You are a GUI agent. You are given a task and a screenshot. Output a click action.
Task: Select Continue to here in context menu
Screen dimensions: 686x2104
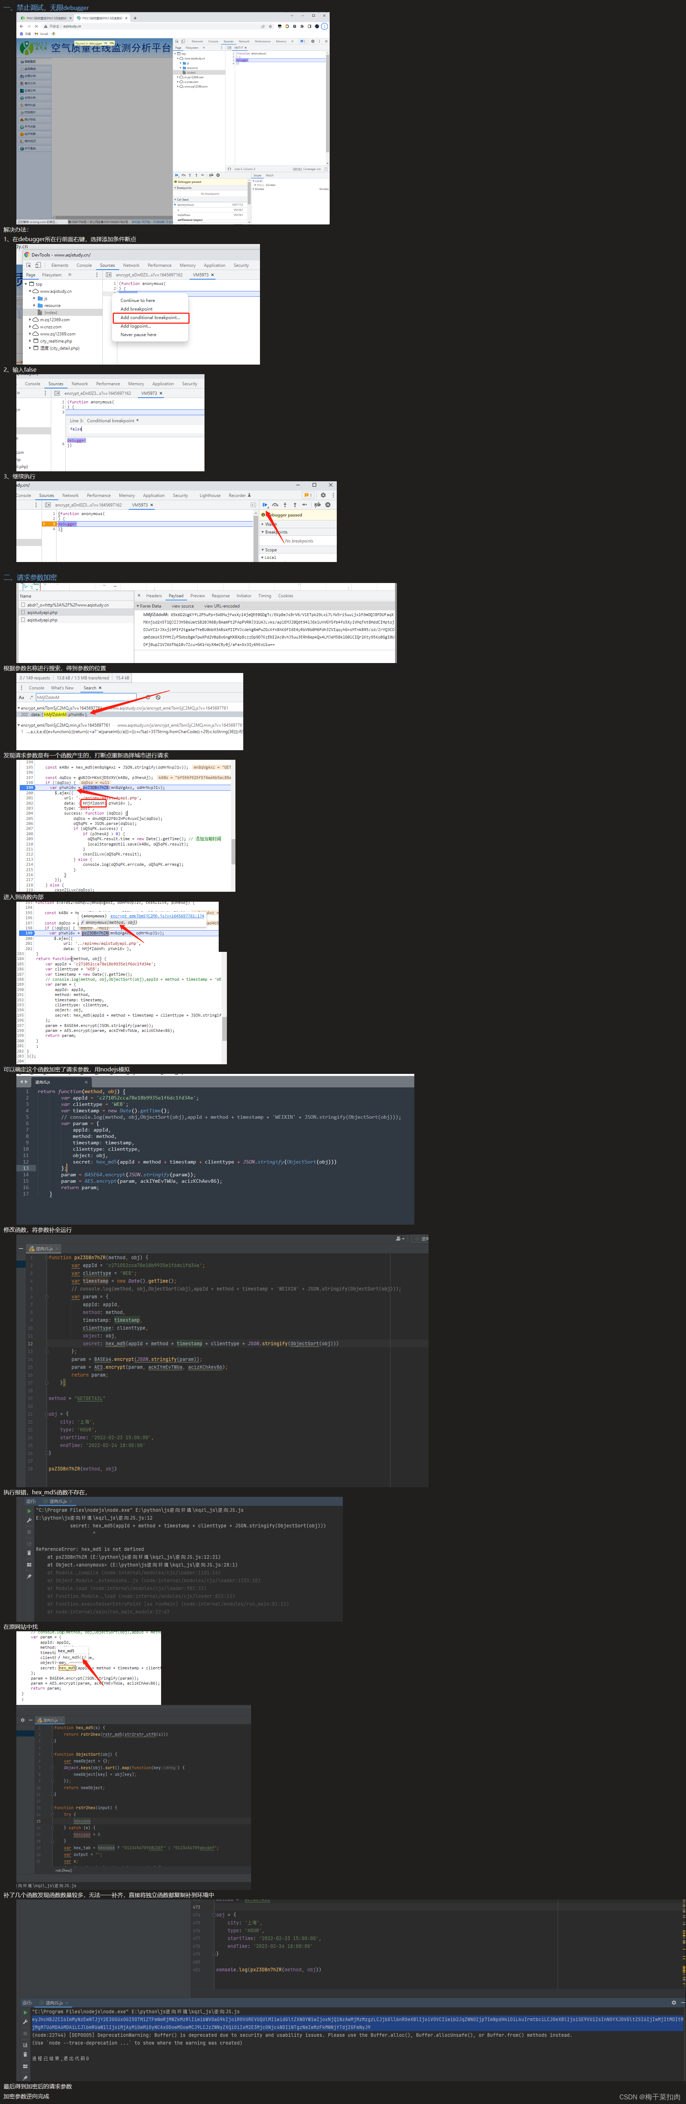tap(138, 301)
